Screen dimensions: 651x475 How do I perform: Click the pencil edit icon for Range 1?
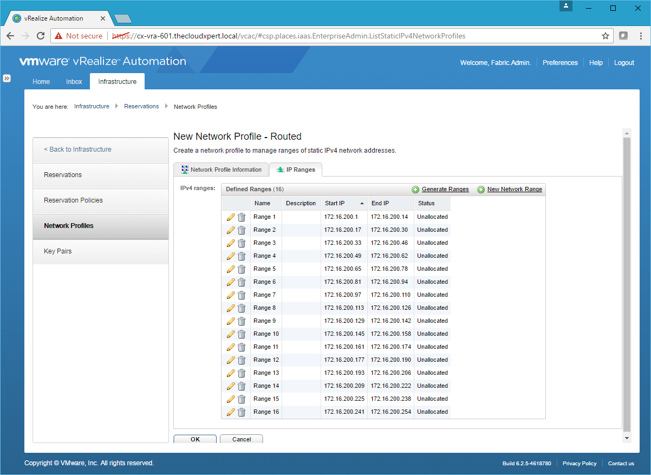tap(231, 217)
